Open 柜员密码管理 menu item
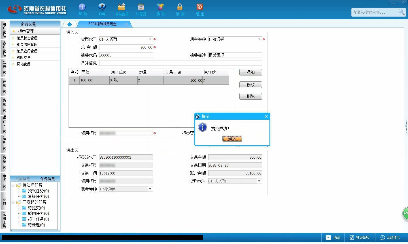This screenshot has height=244, width=408. tap(27, 51)
